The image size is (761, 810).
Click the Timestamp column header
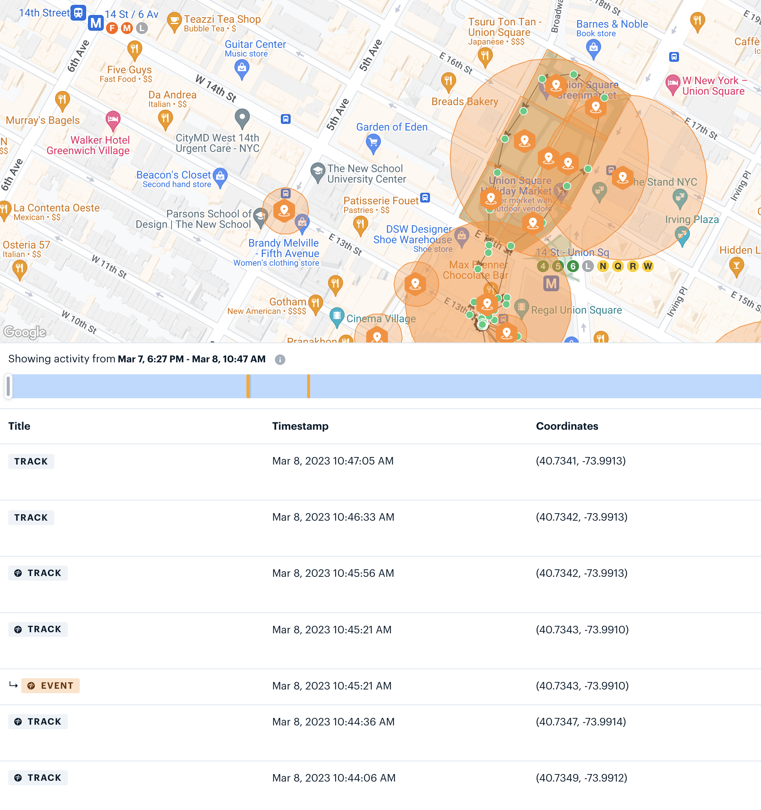(300, 426)
